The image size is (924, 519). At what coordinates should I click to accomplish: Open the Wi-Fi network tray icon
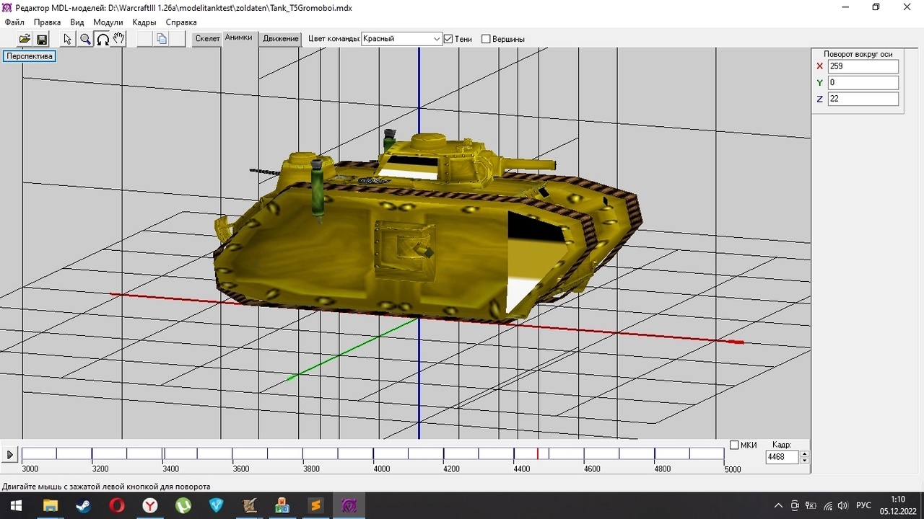click(x=827, y=506)
